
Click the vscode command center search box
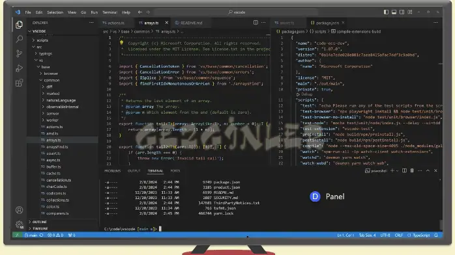(x=237, y=12)
